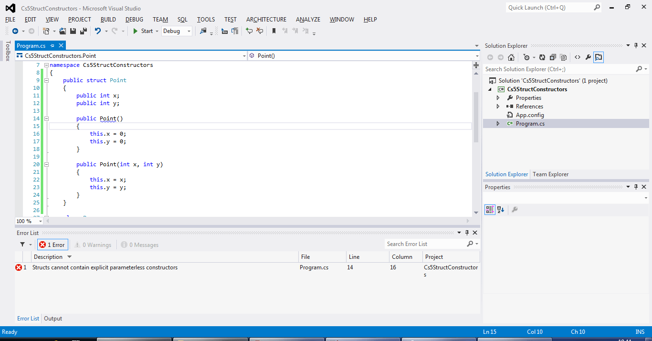Adjust the 100% zoom level control
Viewport: 652px width, 341px height.
click(28, 221)
